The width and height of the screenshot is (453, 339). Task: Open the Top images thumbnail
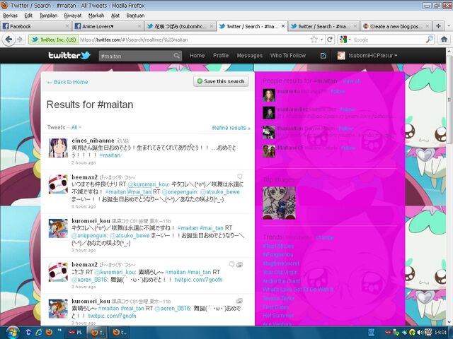[x=279, y=203]
